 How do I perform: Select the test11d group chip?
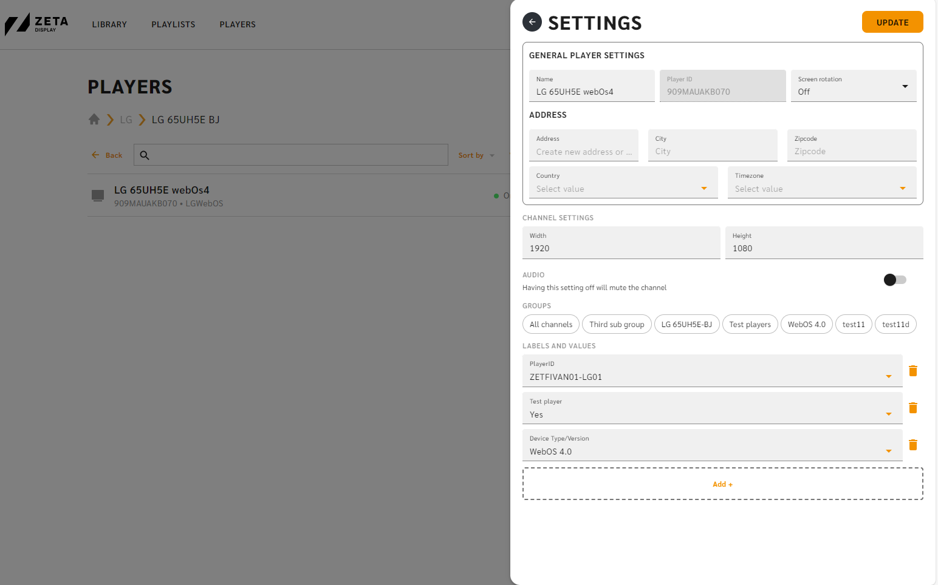(x=895, y=324)
